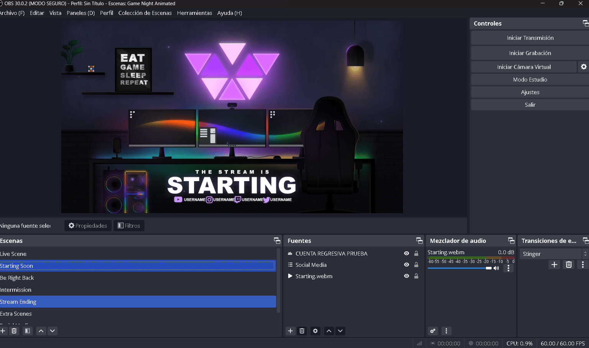Hide the CUENTA REGRESIVA PRUEBA source
This screenshot has height=348, width=589.
pyautogui.click(x=406, y=253)
